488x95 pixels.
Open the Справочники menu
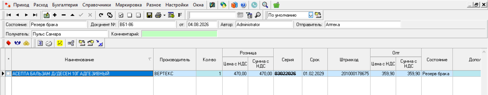pyautogui.click(x=97, y=5)
